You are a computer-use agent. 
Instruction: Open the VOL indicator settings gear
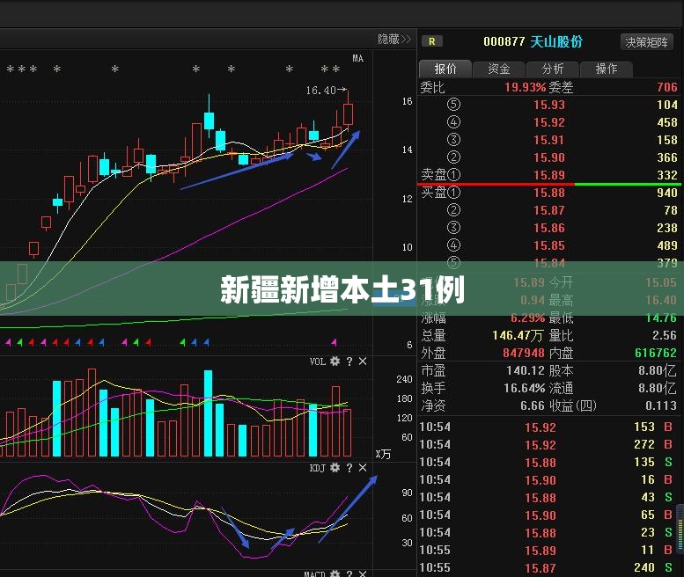[335, 362]
